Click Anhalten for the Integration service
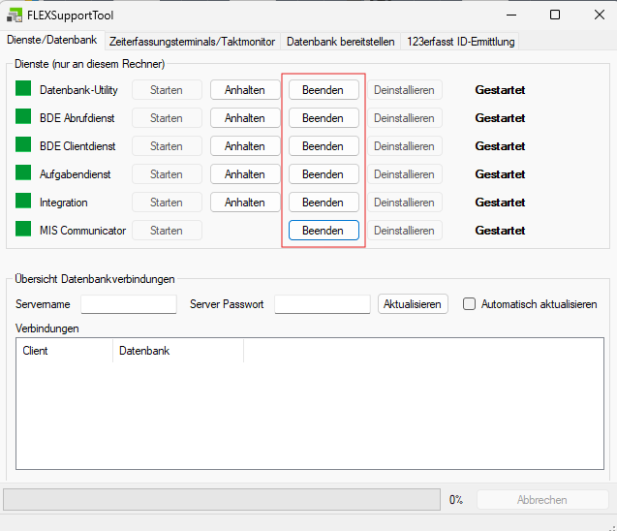The width and height of the screenshot is (617, 531). 245,203
